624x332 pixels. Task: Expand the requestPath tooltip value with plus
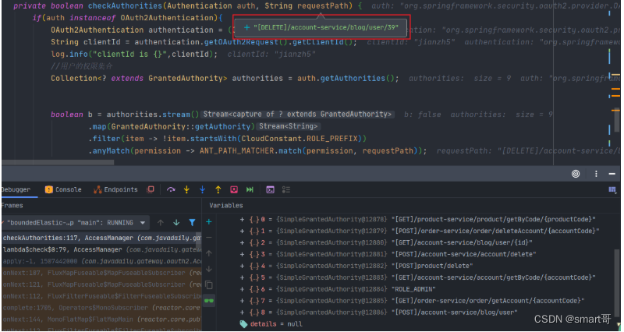coord(246,27)
